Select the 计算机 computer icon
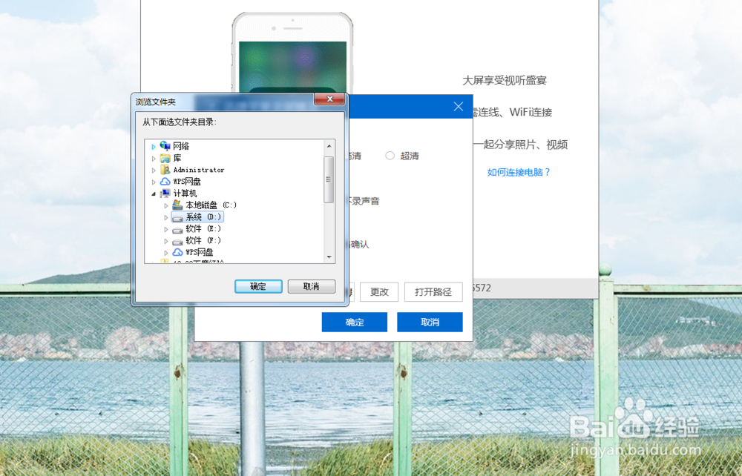Screen dimensions: 742x476 tap(165, 194)
